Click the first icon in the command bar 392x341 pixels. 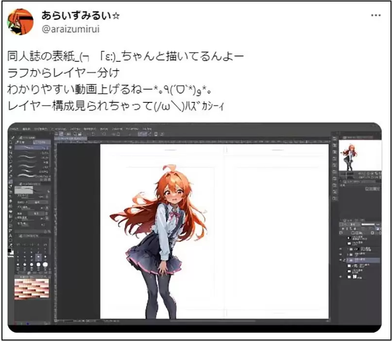pos(57,134)
